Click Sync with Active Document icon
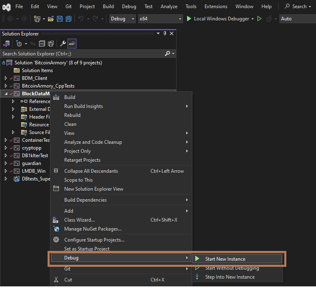316x288 pixels. (x=33, y=44)
